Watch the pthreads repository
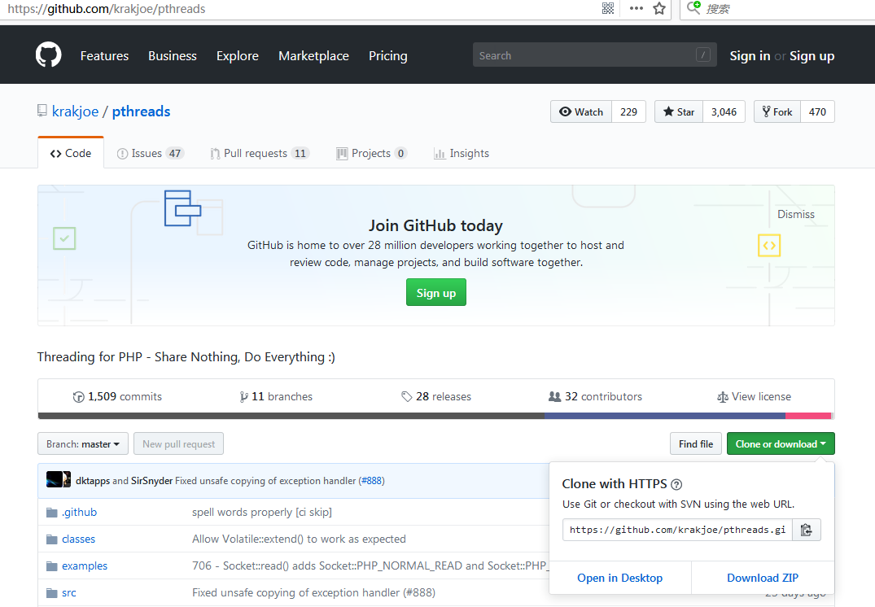 point(581,112)
